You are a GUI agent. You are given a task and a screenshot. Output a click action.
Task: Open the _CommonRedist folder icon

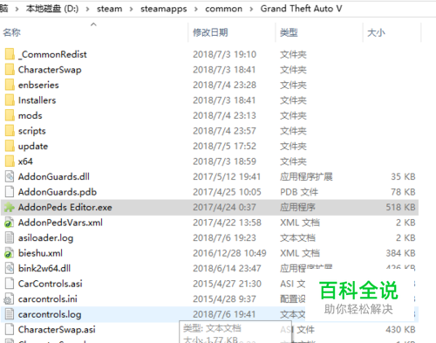[10, 54]
